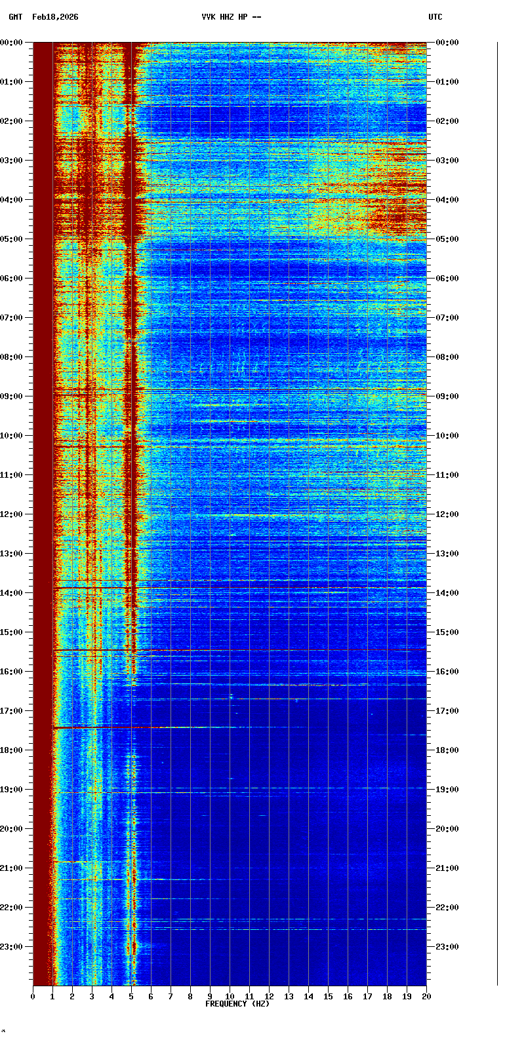Click the 20 tick on frequency axis
Screen dimensions: 526x1038
[x=426, y=997]
